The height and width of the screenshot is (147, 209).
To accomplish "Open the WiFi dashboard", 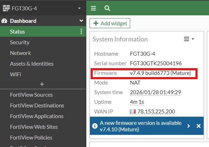I will [x=16, y=75].
